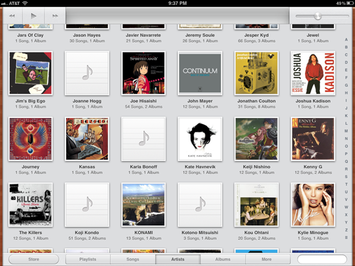This screenshot has height=266, width=355.
Task: Jump to letter A in index
Action: [x=346, y=39]
